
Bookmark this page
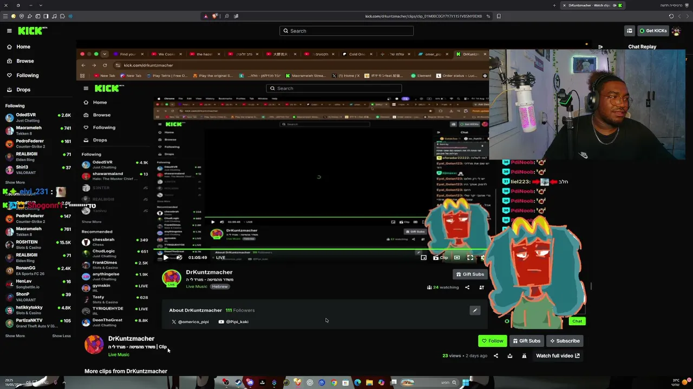pyautogui.click(x=499, y=16)
